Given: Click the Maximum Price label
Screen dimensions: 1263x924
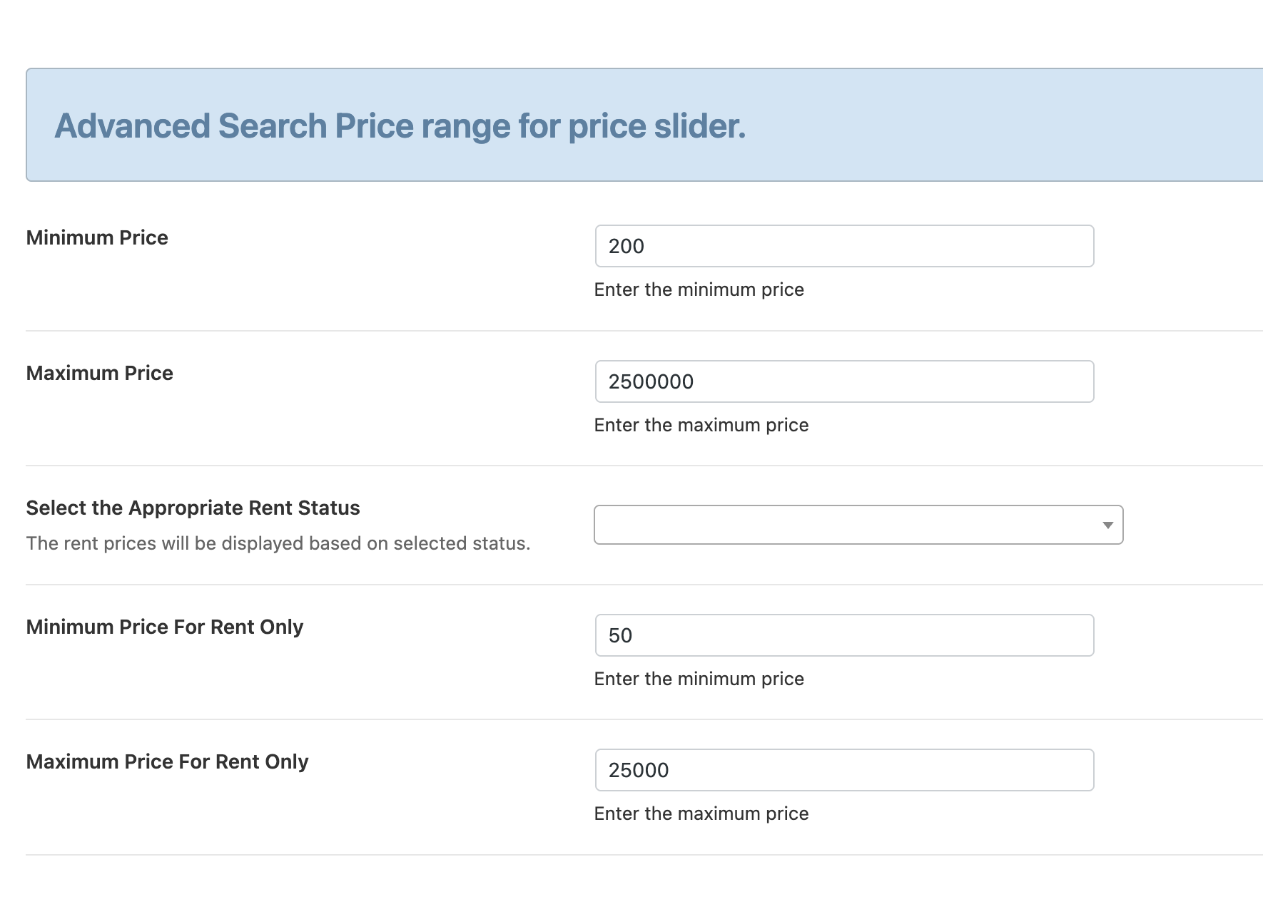Looking at the screenshot, I should 100,373.
